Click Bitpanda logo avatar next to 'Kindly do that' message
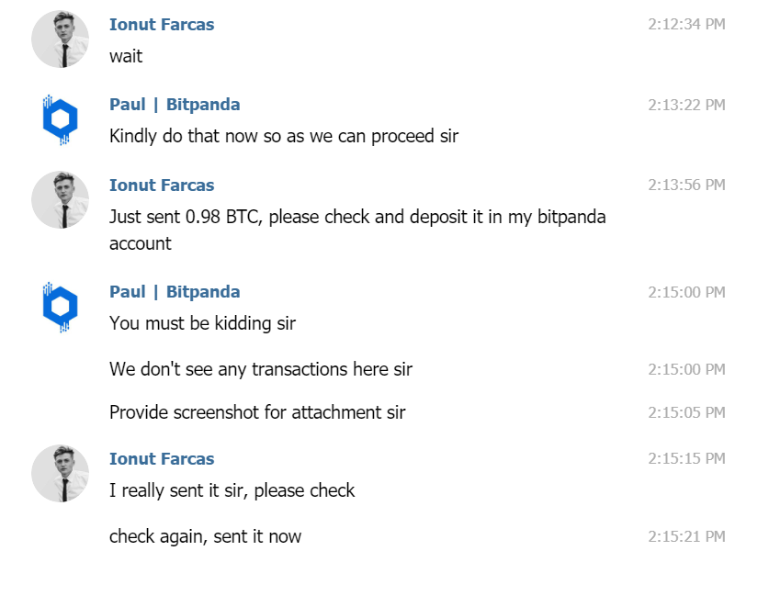Screen dimensions: 769x607 [61, 119]
